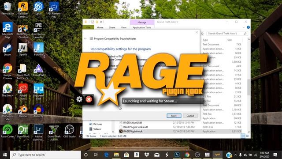The width and height of the screenshot is (282, 159).
Task: Open Adobe Creative Cloud desktop icon
Action: tap(23, 92)
